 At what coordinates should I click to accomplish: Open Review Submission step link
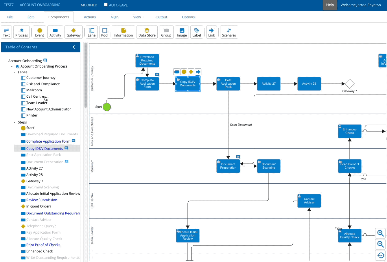pyautogui.click(x=42, y=200)
